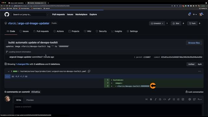Apply bold formatting in the comment
This screenshot has width=208, height=117.
[x=151, y=99]
